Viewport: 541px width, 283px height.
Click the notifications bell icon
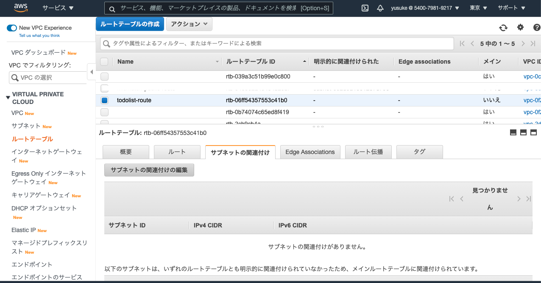click(x=380, y=8)
